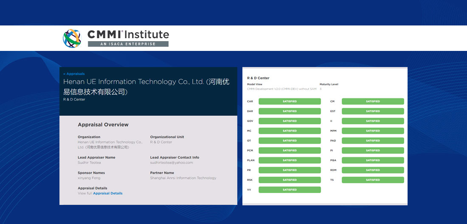467x224 pixels.
Task: Click partner name Shanghai Anrsi Information Technology
Action: point(183,178)
